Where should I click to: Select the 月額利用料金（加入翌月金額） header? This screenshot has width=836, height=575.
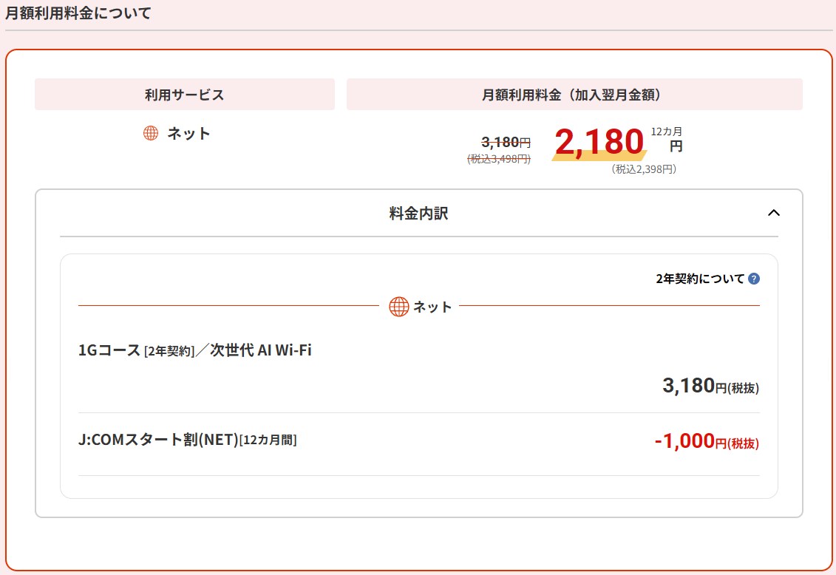574,95
